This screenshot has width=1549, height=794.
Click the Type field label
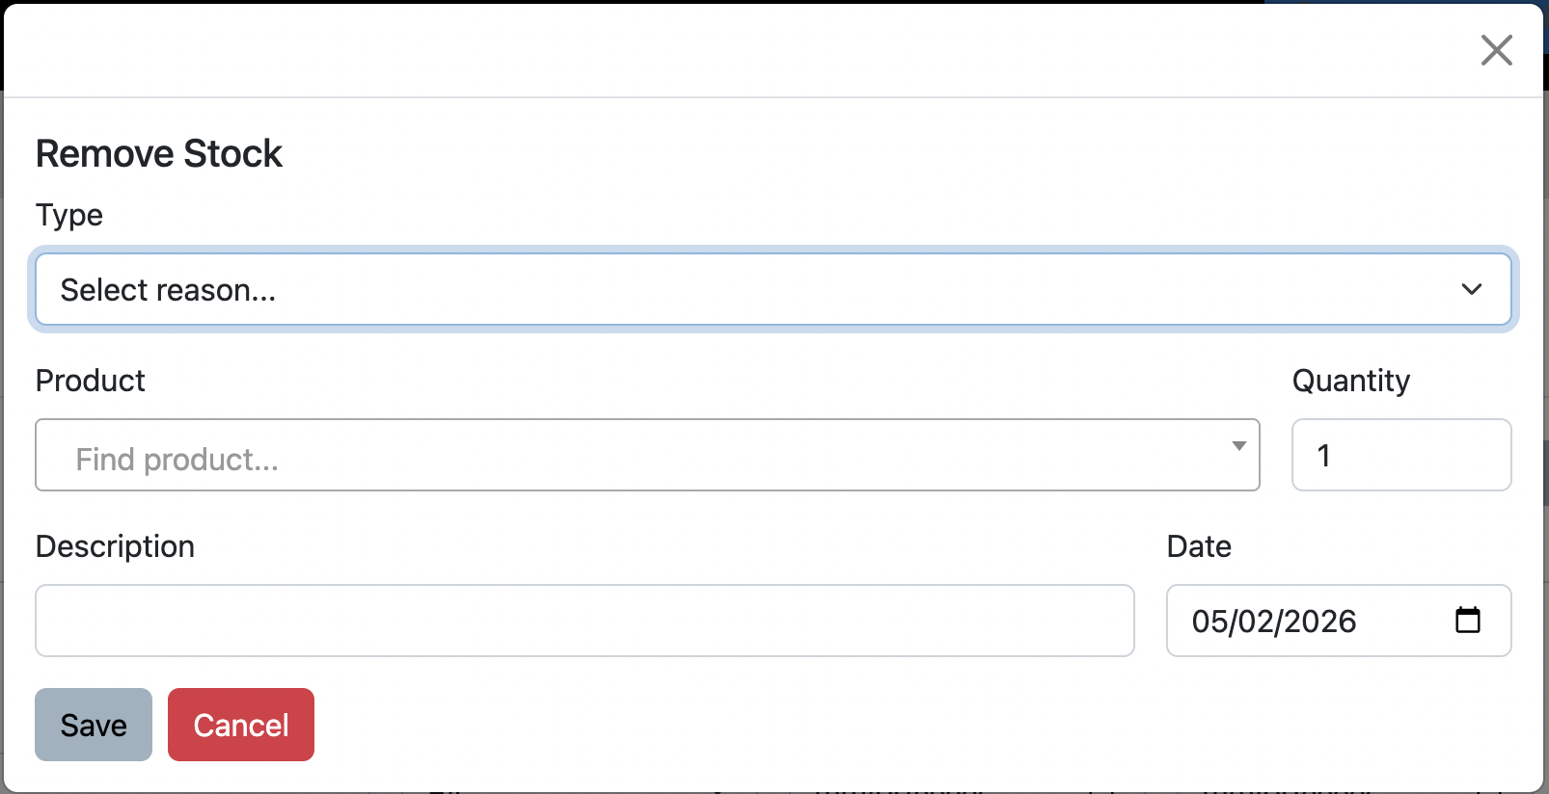69,215
